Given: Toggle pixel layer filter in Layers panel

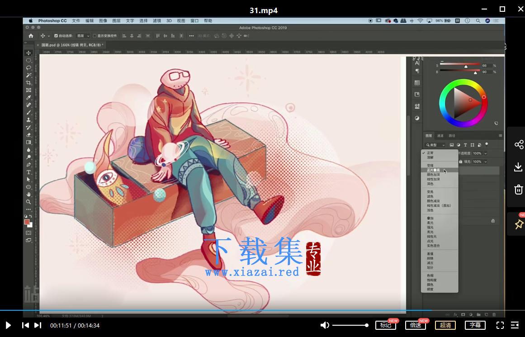Looking at the screenshot, I should pos(452,145).
